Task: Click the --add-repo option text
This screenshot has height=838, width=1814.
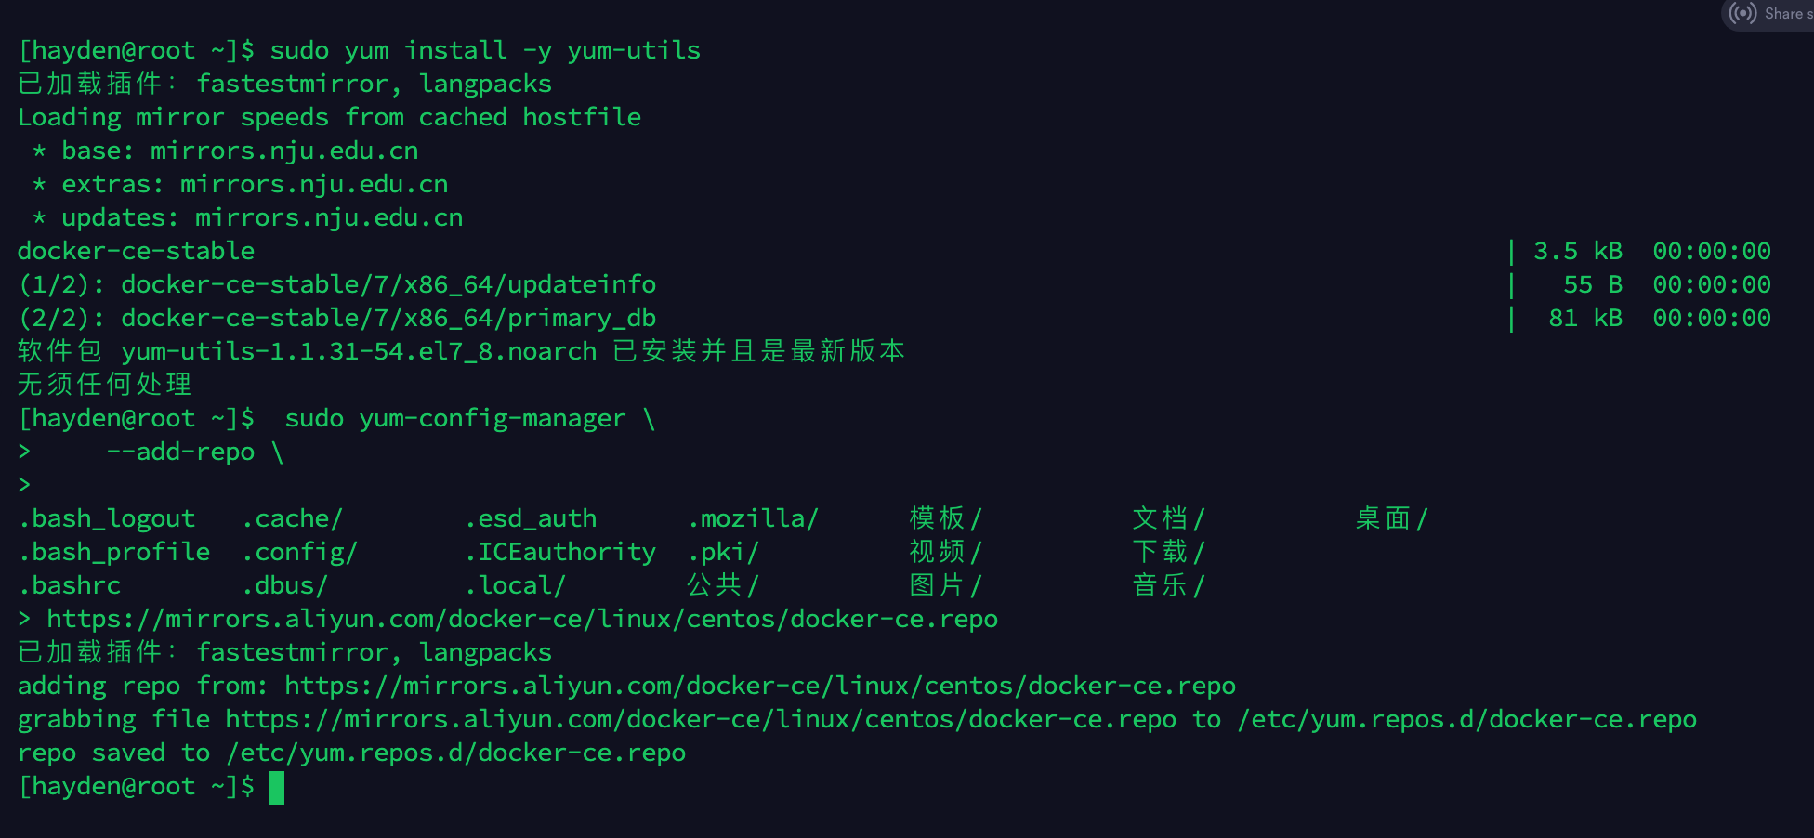Action: click(180, 452)
